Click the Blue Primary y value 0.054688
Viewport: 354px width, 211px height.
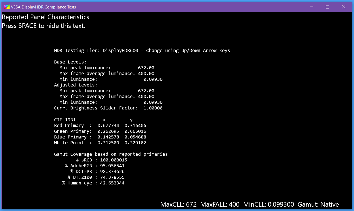[135, 137]
